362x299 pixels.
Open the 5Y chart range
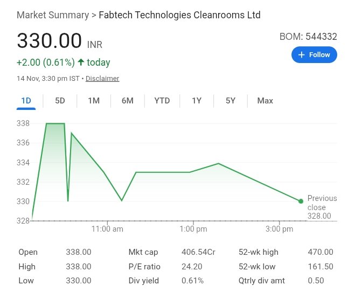pyautogui.click(x=231, y=101)
